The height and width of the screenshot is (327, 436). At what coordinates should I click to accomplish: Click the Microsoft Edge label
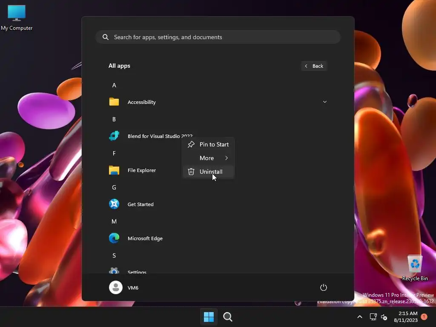pyautogui.click(x=145, y=238)
